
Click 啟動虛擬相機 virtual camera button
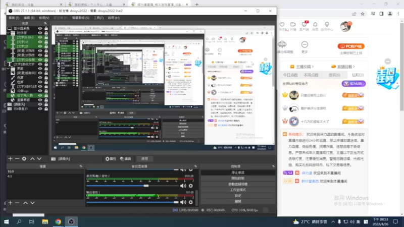[x=237, y=184]
